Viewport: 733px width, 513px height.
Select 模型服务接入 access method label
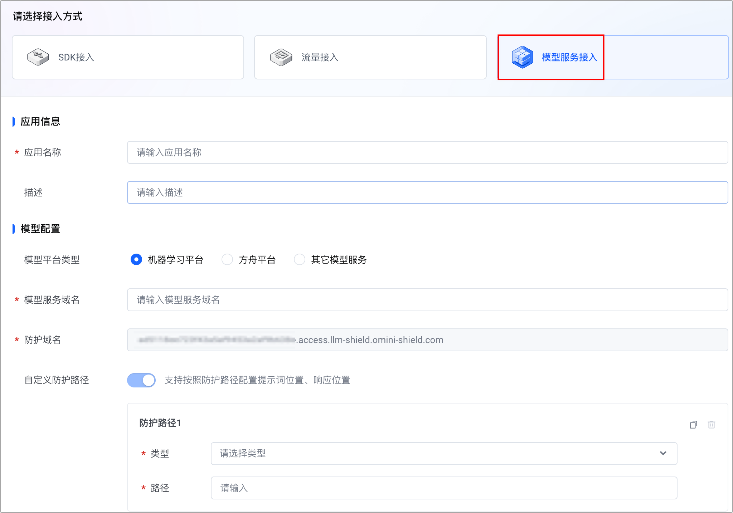[x=569, y=57]
